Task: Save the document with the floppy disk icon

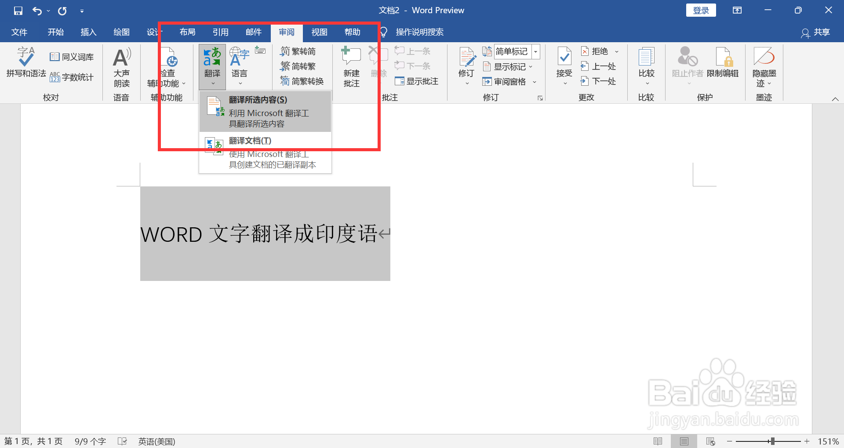Action: tap(18, 11)
